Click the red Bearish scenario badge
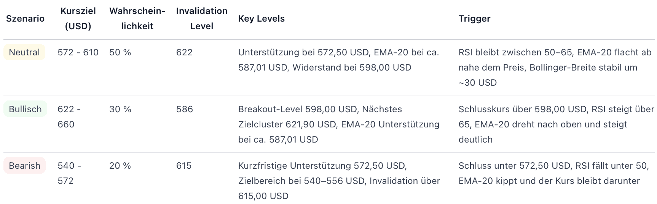The width and height of the screenshot is (657, 204). 25,166
